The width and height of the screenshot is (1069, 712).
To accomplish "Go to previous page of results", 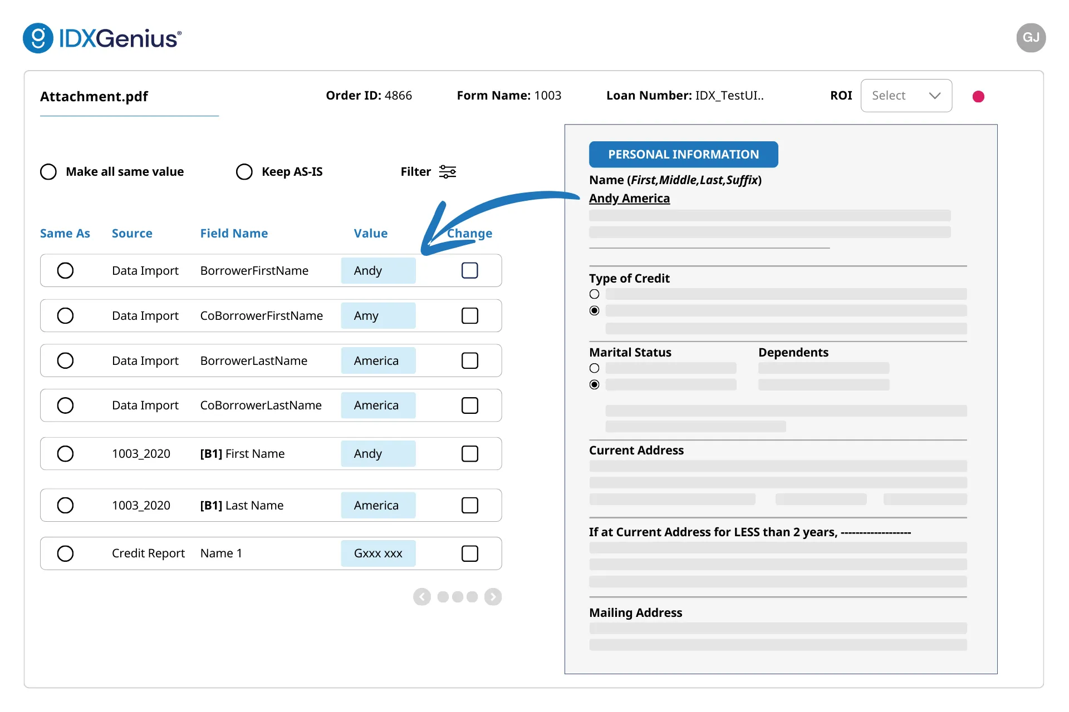I will (422, 597).
